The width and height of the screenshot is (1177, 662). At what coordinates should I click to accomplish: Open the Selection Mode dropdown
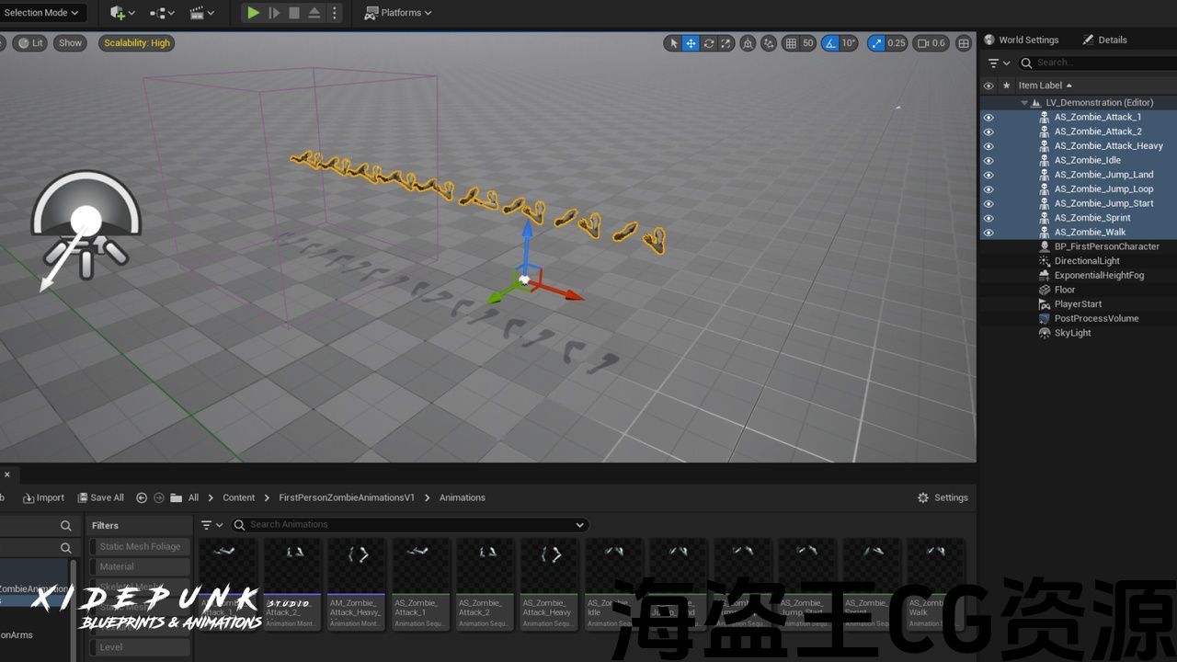pyautogui.click(x=42, y=13)
